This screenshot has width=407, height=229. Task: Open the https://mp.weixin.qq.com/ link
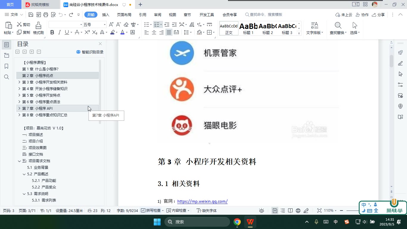[202, 201]
